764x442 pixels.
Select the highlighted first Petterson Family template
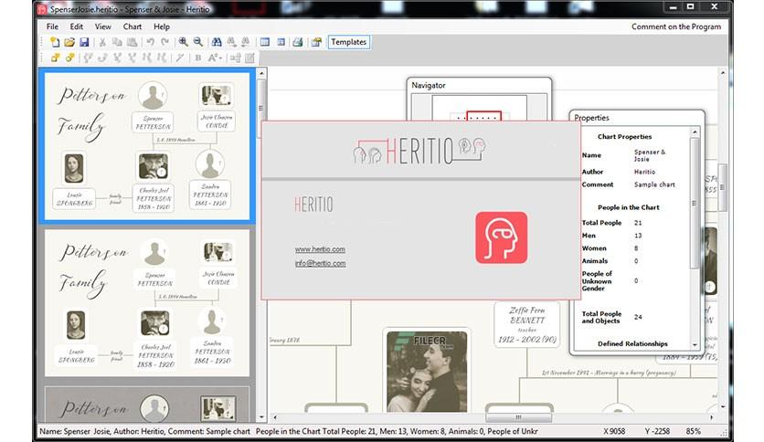point(146,146)
